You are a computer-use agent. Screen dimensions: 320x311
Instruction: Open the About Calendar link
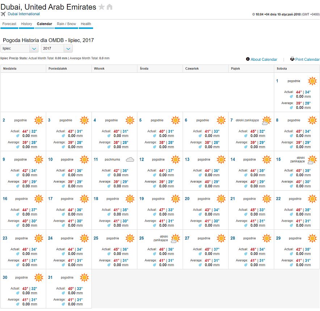coord(264,59)
